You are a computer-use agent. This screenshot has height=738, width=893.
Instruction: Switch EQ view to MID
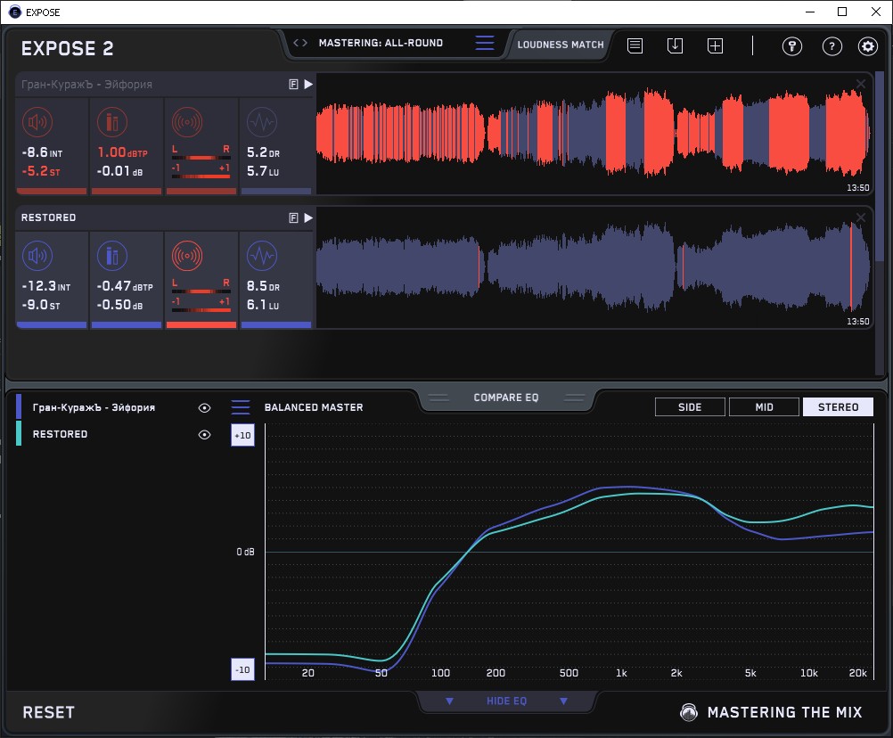tap(764, 407)
